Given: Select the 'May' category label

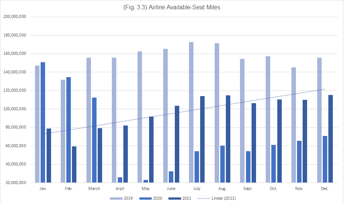Looking at the screenshot, I should tap(145, 188).
